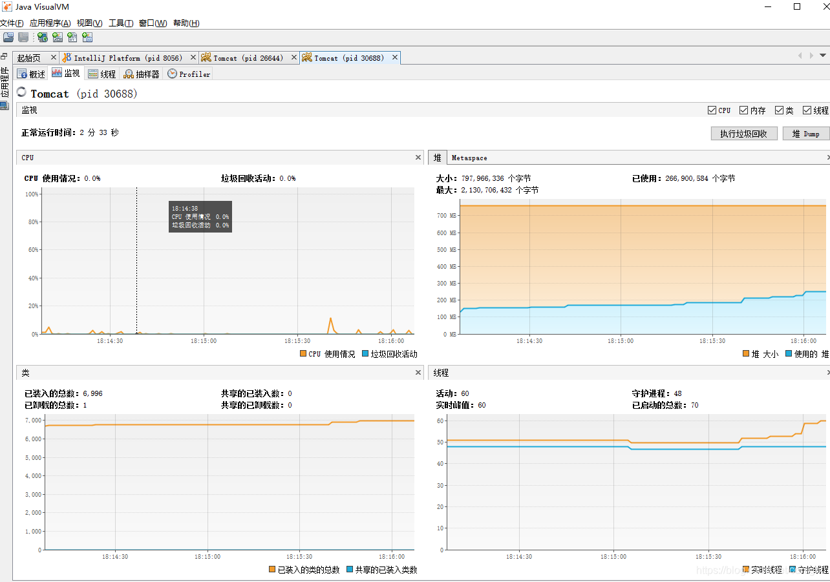Click the orange 已装入的类的总数 legend swatch
Viewport: 830px width, 582px height.
(x=272, y=570)
